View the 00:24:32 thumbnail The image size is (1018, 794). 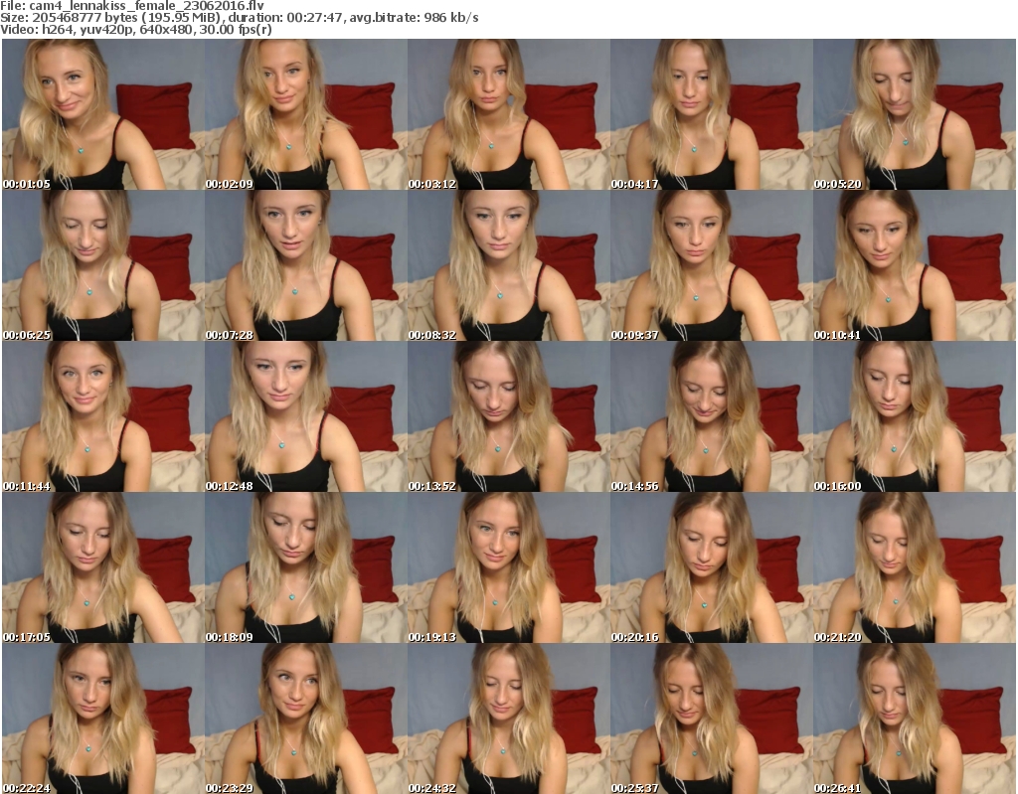pyautogui.click(x=508, y=718)
